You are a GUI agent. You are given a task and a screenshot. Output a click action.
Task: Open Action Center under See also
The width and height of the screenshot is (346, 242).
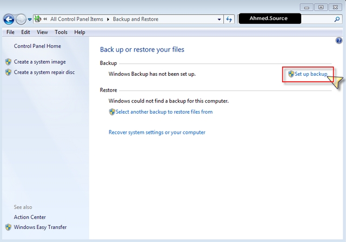click(30, 217)
